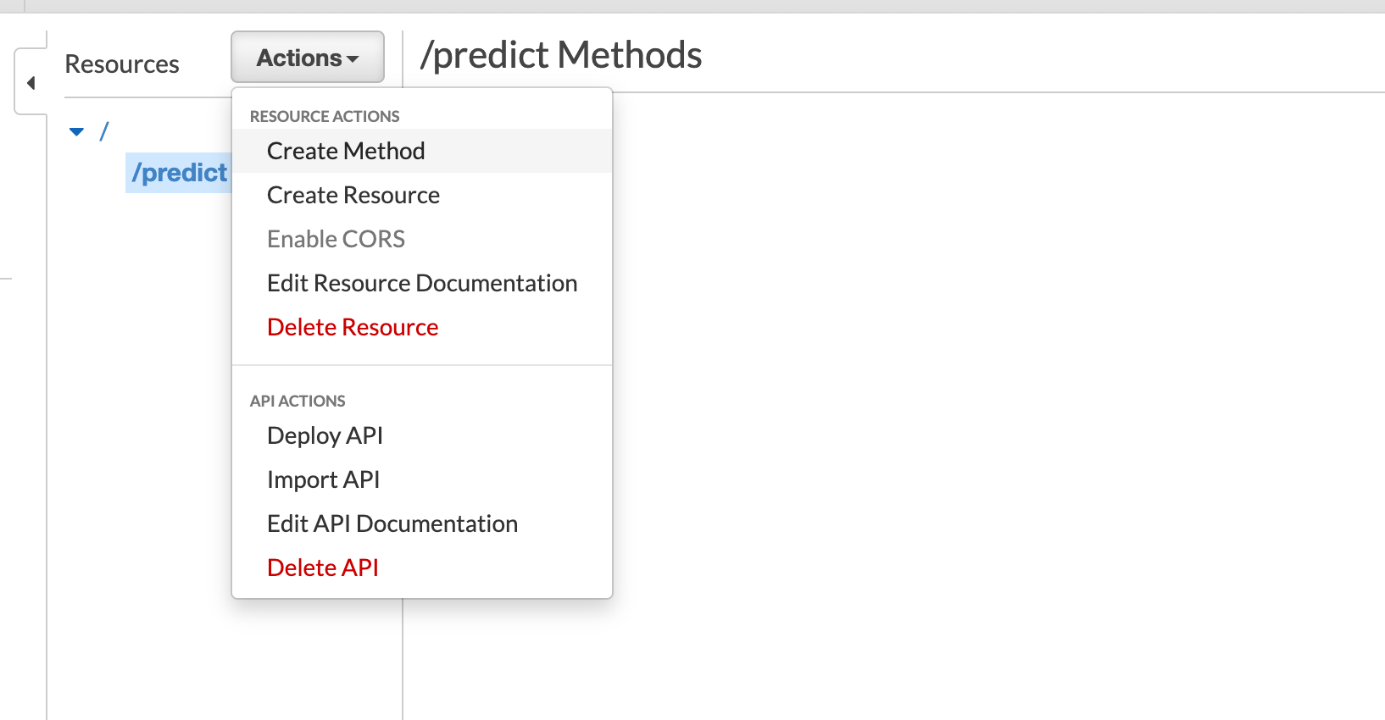Choose Create Method from the menu
Screen dimensions: 1385x720
[346, 151]
